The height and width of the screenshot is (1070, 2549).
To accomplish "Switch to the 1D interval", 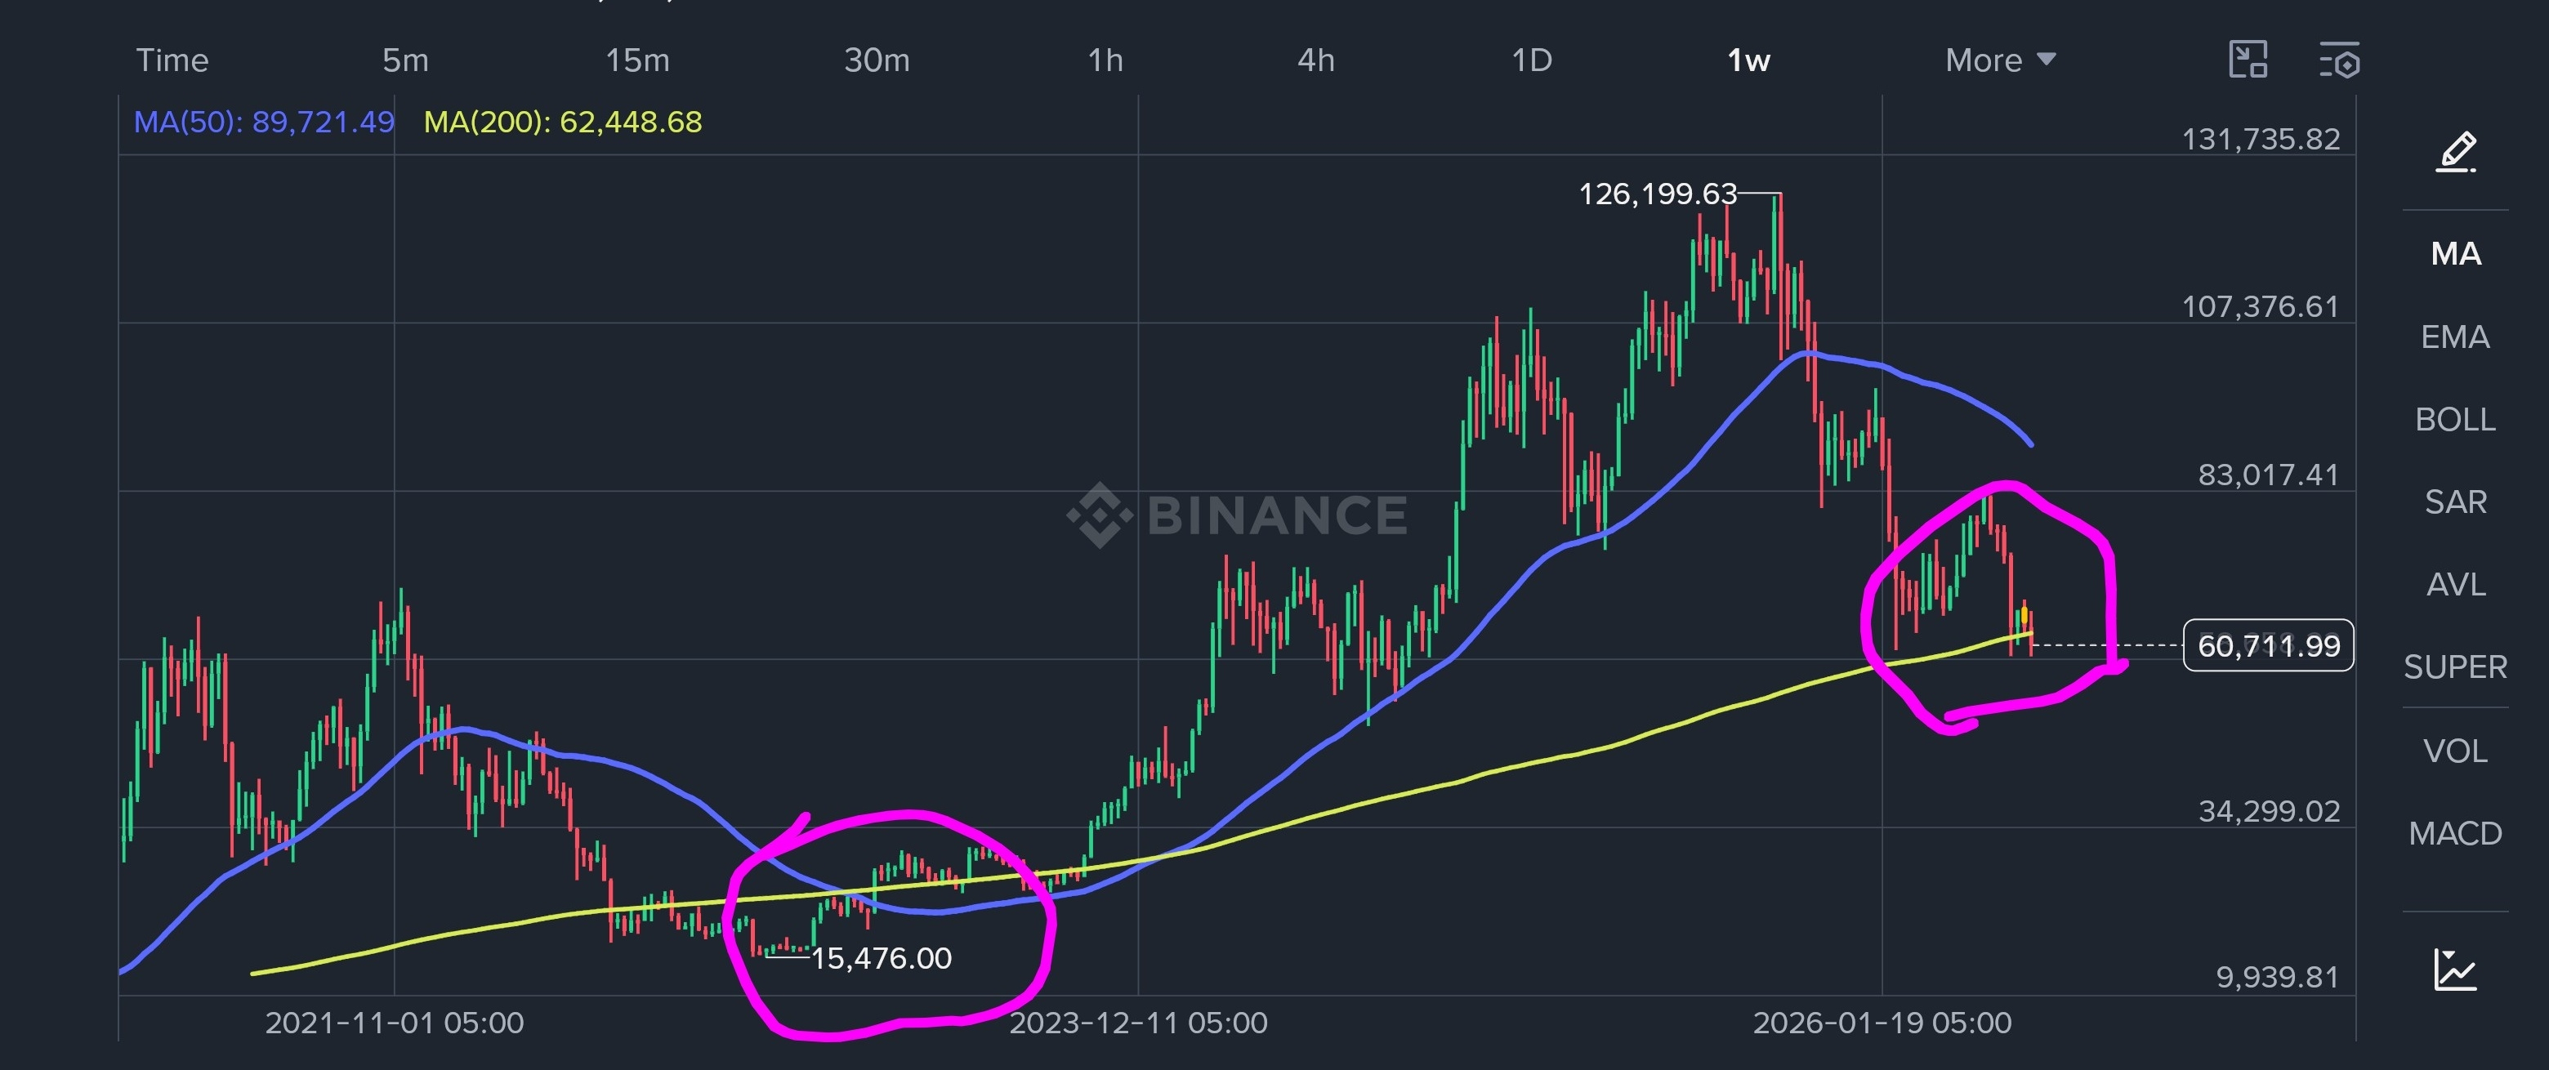I will click(1532, 60).
